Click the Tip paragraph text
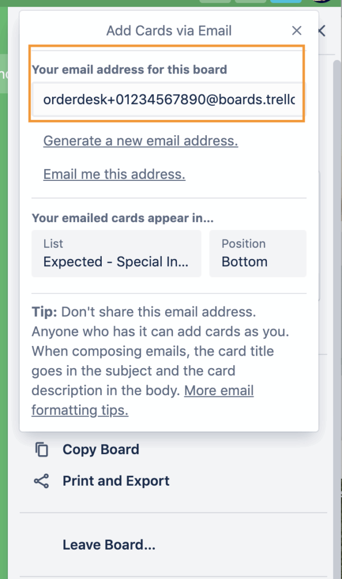 [x=153, y=351]
